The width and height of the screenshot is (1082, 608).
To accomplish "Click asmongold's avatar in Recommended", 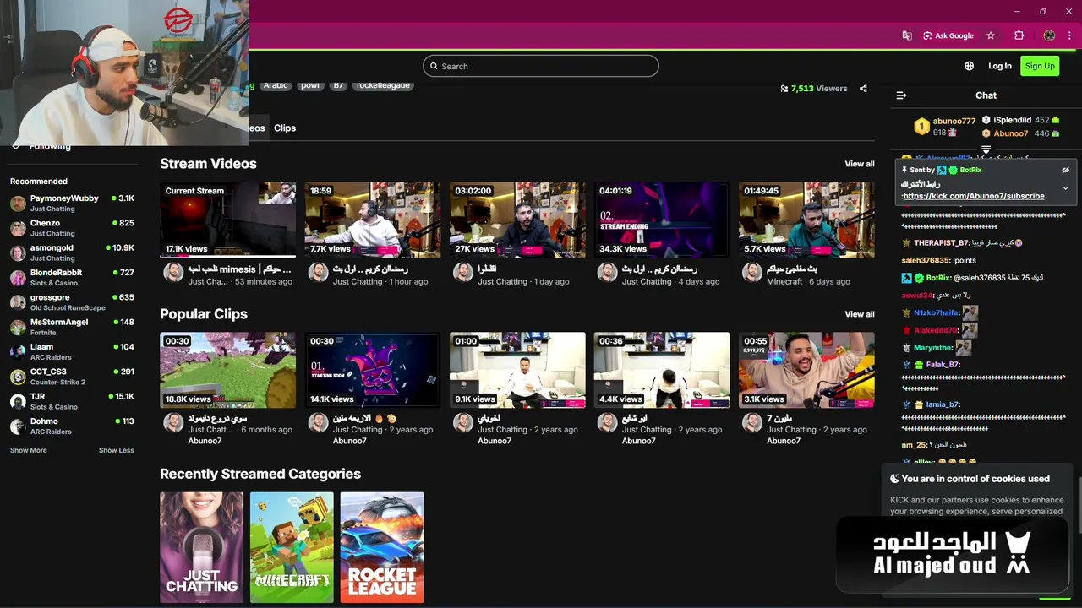I will click(18, 252).
